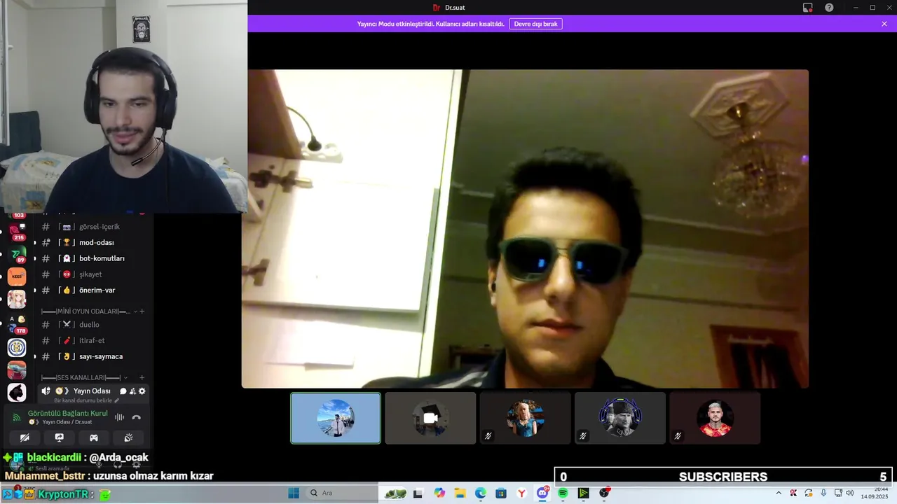This screenshot has width=897, height=504.
Task: Open File Explorer from taskbar
Action: (x=460, y=493)
